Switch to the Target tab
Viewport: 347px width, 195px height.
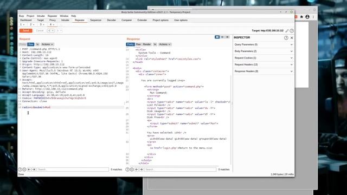40,20
